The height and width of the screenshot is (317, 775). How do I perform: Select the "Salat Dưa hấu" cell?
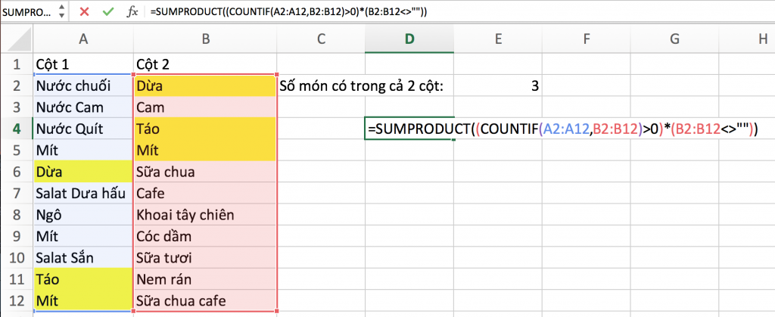(82, 194)
